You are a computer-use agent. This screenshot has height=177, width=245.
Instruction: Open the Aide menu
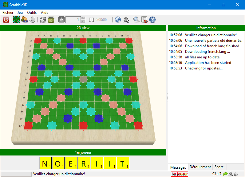(45, 13)
